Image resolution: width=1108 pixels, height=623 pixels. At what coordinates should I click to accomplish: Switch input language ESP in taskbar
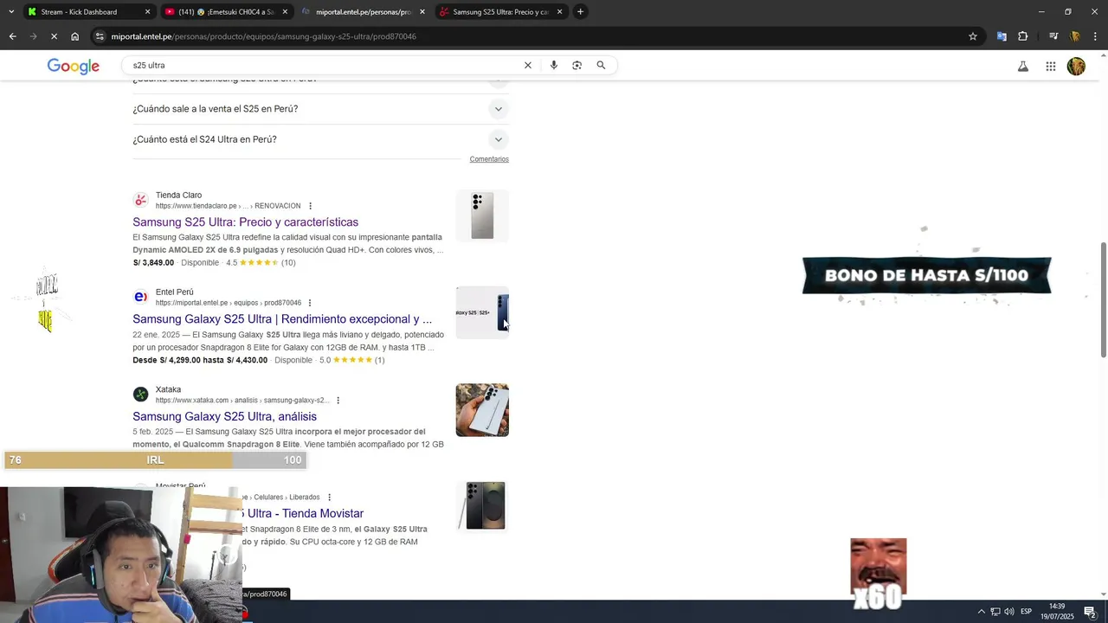coord(1026,612)
